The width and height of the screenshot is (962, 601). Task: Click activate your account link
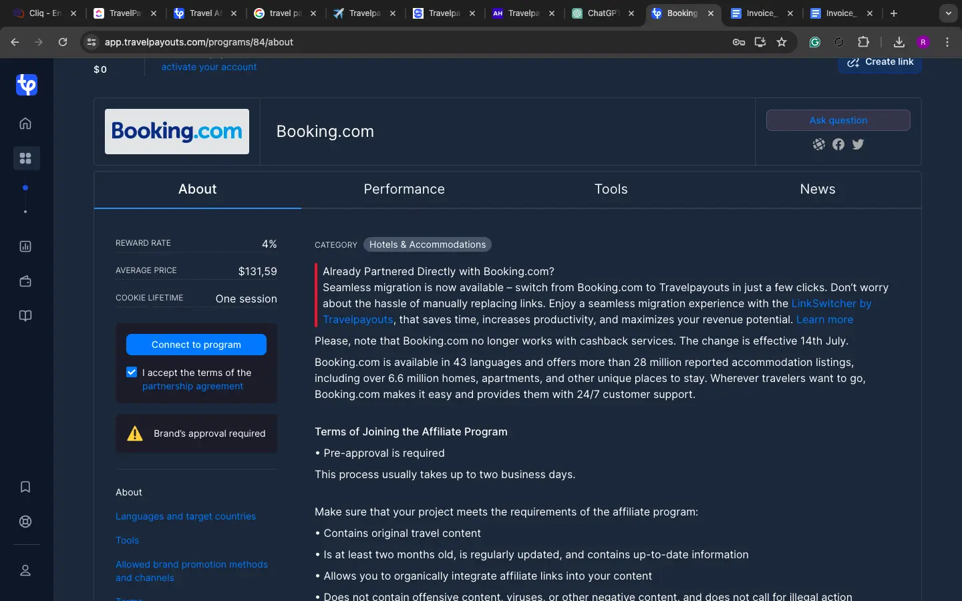click(x=209, y=67)
